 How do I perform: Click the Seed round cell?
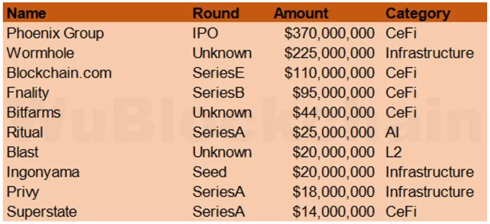[x=210, y=172]
